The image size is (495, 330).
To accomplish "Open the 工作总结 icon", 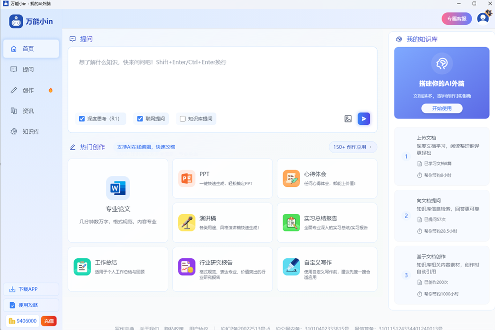I will (82, 267).
